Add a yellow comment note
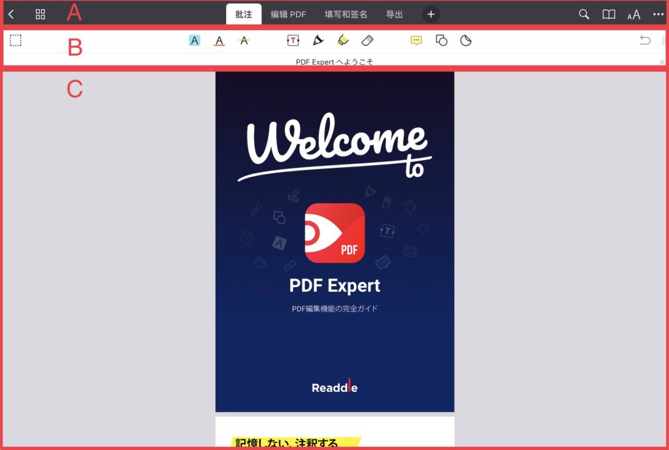The image size is (669, 450). (x=416, y=40)
